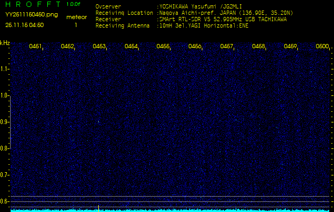Click the 0455 time marker
This screenshot has height=212, width=334.
[163, 47]
